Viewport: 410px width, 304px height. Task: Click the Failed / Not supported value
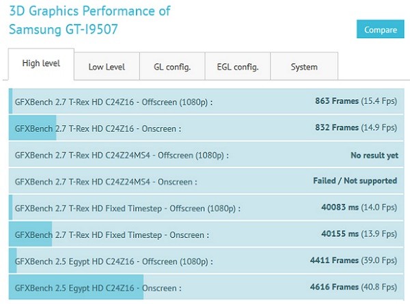click(x=355, y=180)
